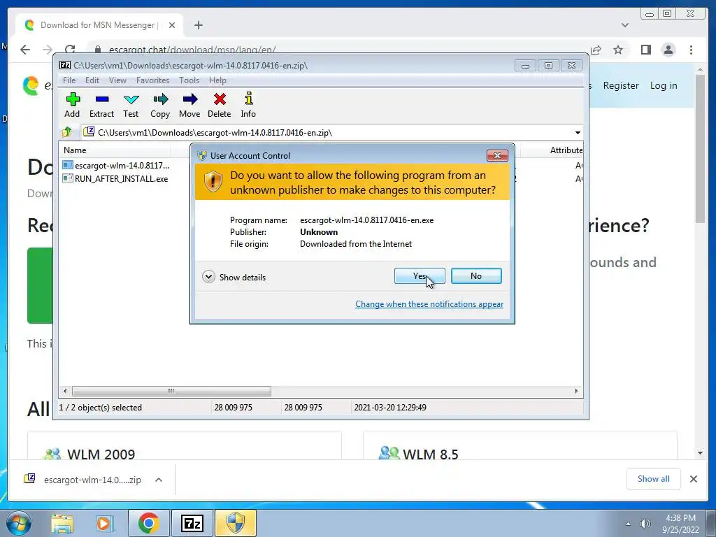Viewport: 716px width, 537px height.
Task: Open the Chrome profile avatar
Action: pos(668,50)
